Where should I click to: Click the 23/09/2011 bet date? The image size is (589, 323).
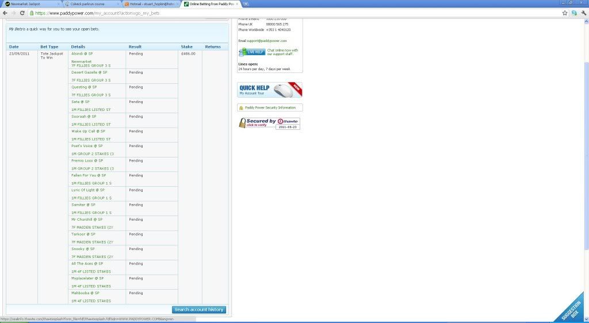click(x=19, y=53)
